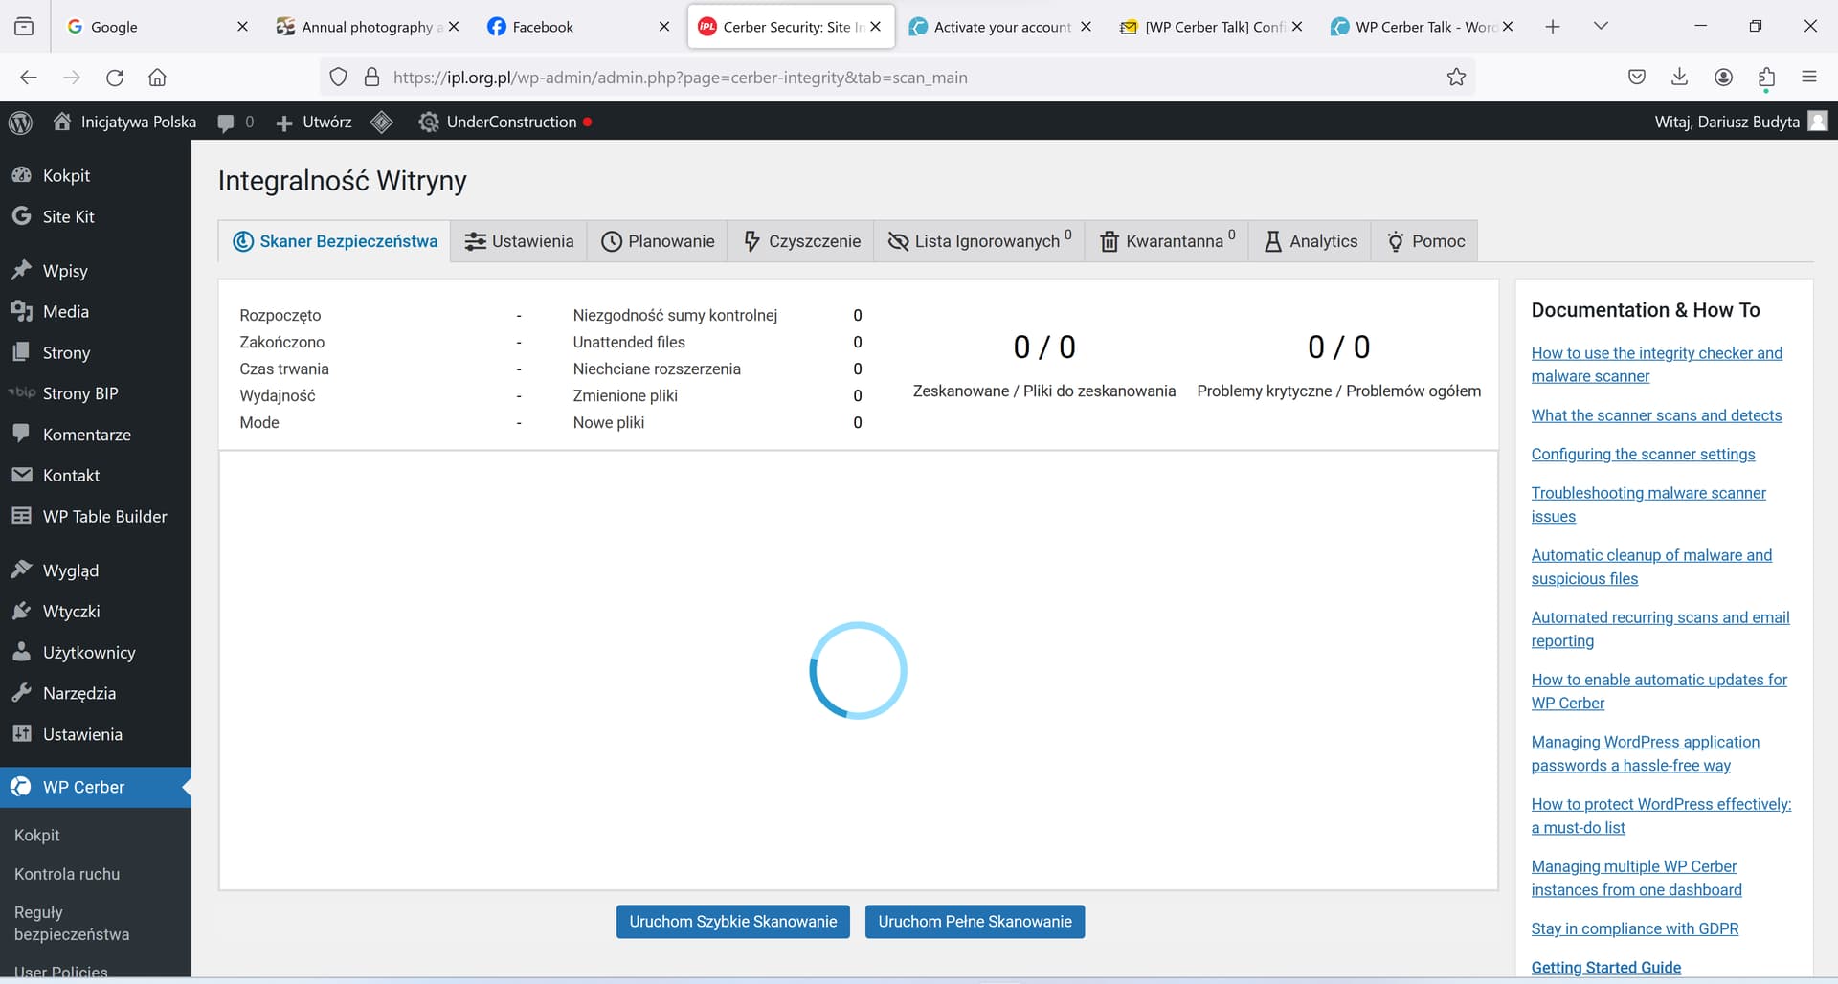Expand the list all tabs chevron

pos(1601,27)
